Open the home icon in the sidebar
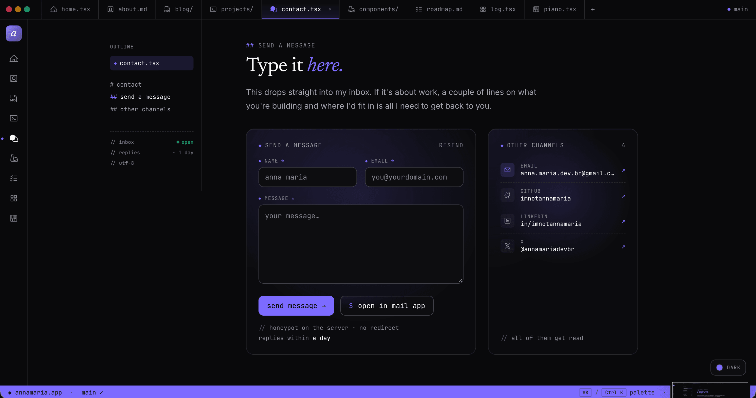Viewport: 756px width, 398px height. click(14, 58)
